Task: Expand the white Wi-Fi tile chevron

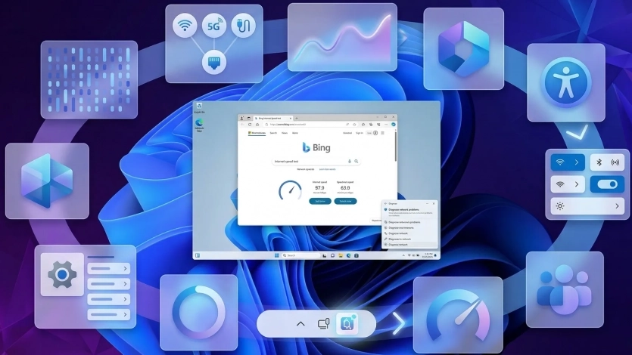Action: [x=576, y=184]
